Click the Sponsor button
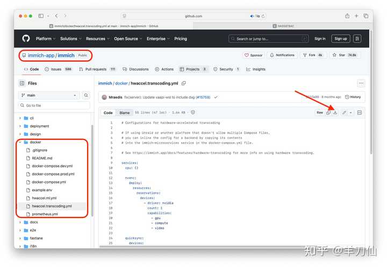Image resolution: width=387 pixels, height=267 pixels. [x=254, y=55]
